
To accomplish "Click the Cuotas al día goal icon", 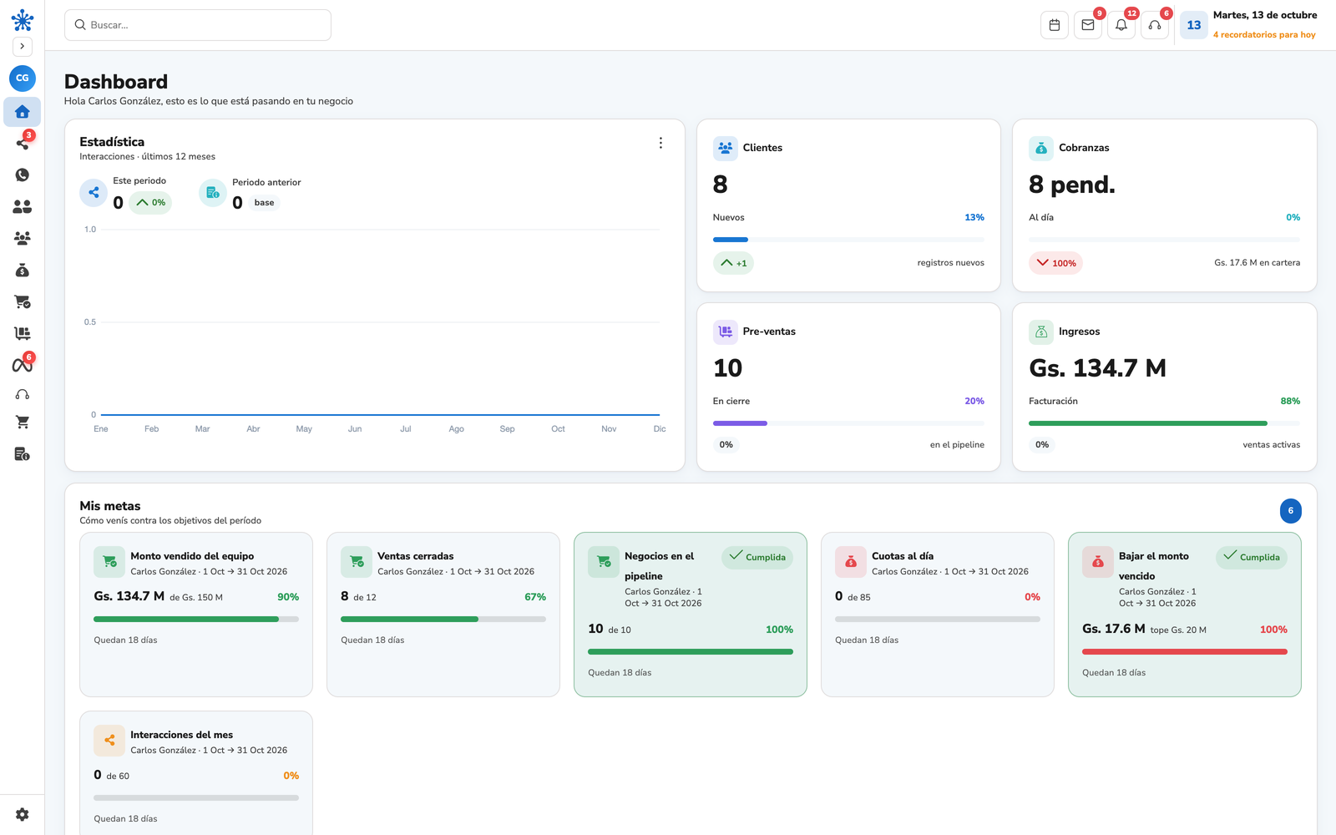I will pyautogui.click(x=851, y=562).
